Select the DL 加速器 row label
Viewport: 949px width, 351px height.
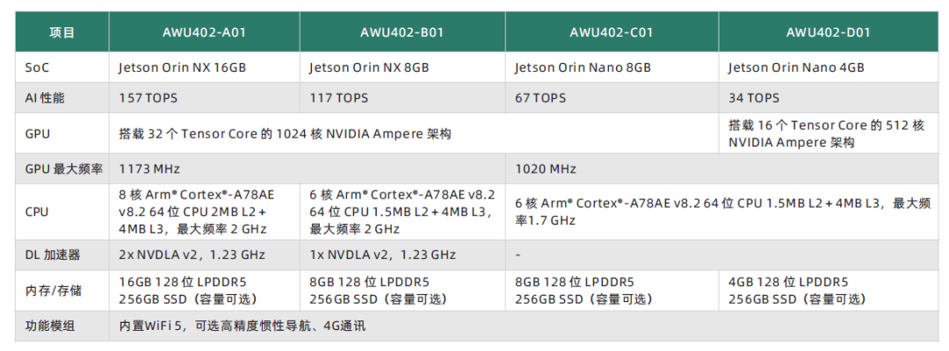tap(53, 254)
